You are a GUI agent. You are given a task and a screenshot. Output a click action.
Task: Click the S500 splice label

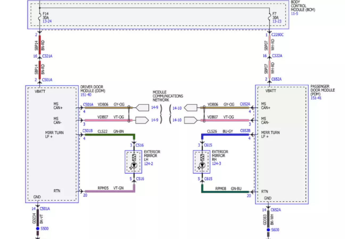pyautogui.click(x=44, y=229)
